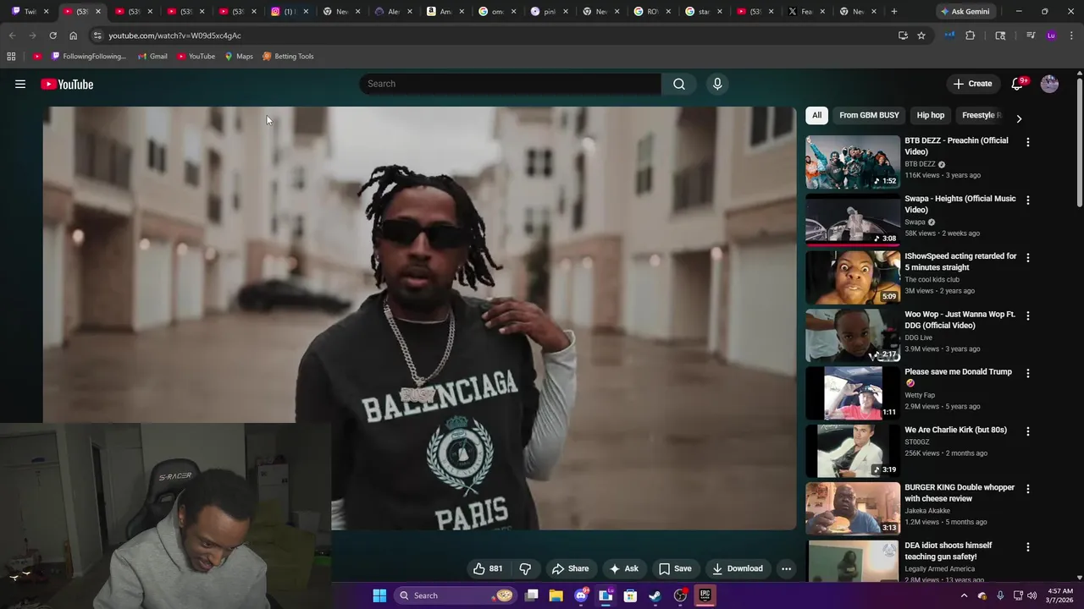
Task: Select the From GBM BUSY chip
Action: [x=869, y=115]
